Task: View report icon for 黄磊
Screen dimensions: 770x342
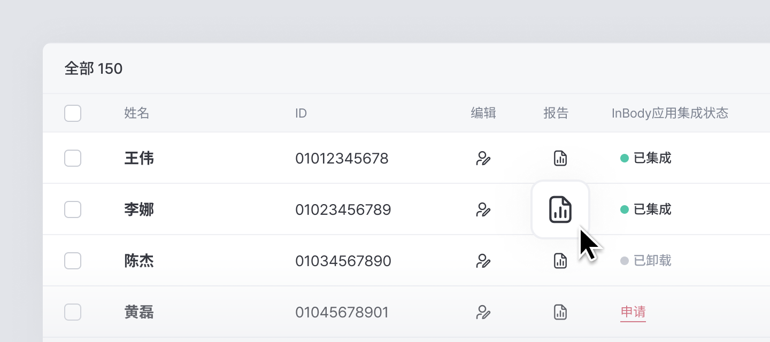Action: tap(560, 312)
